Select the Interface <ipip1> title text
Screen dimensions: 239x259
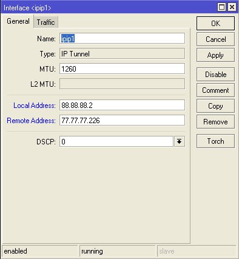pos(27,8)
